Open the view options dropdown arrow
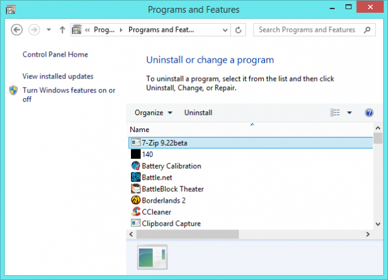Image resolution: width=388 pixels, height=280 pixels. click(349, 113)
